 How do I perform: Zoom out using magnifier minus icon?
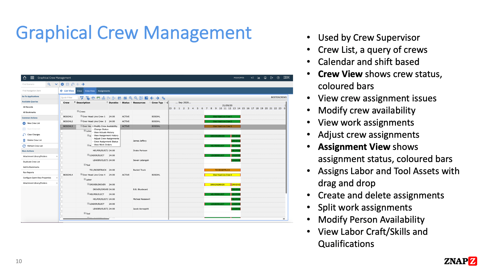136,98
